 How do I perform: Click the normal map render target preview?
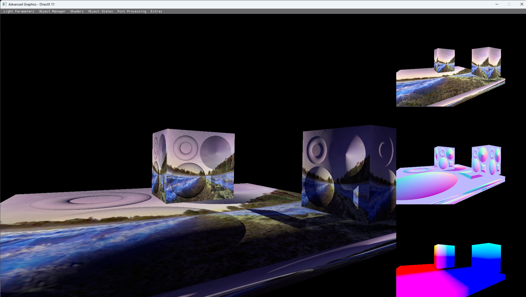click(450, 175)
